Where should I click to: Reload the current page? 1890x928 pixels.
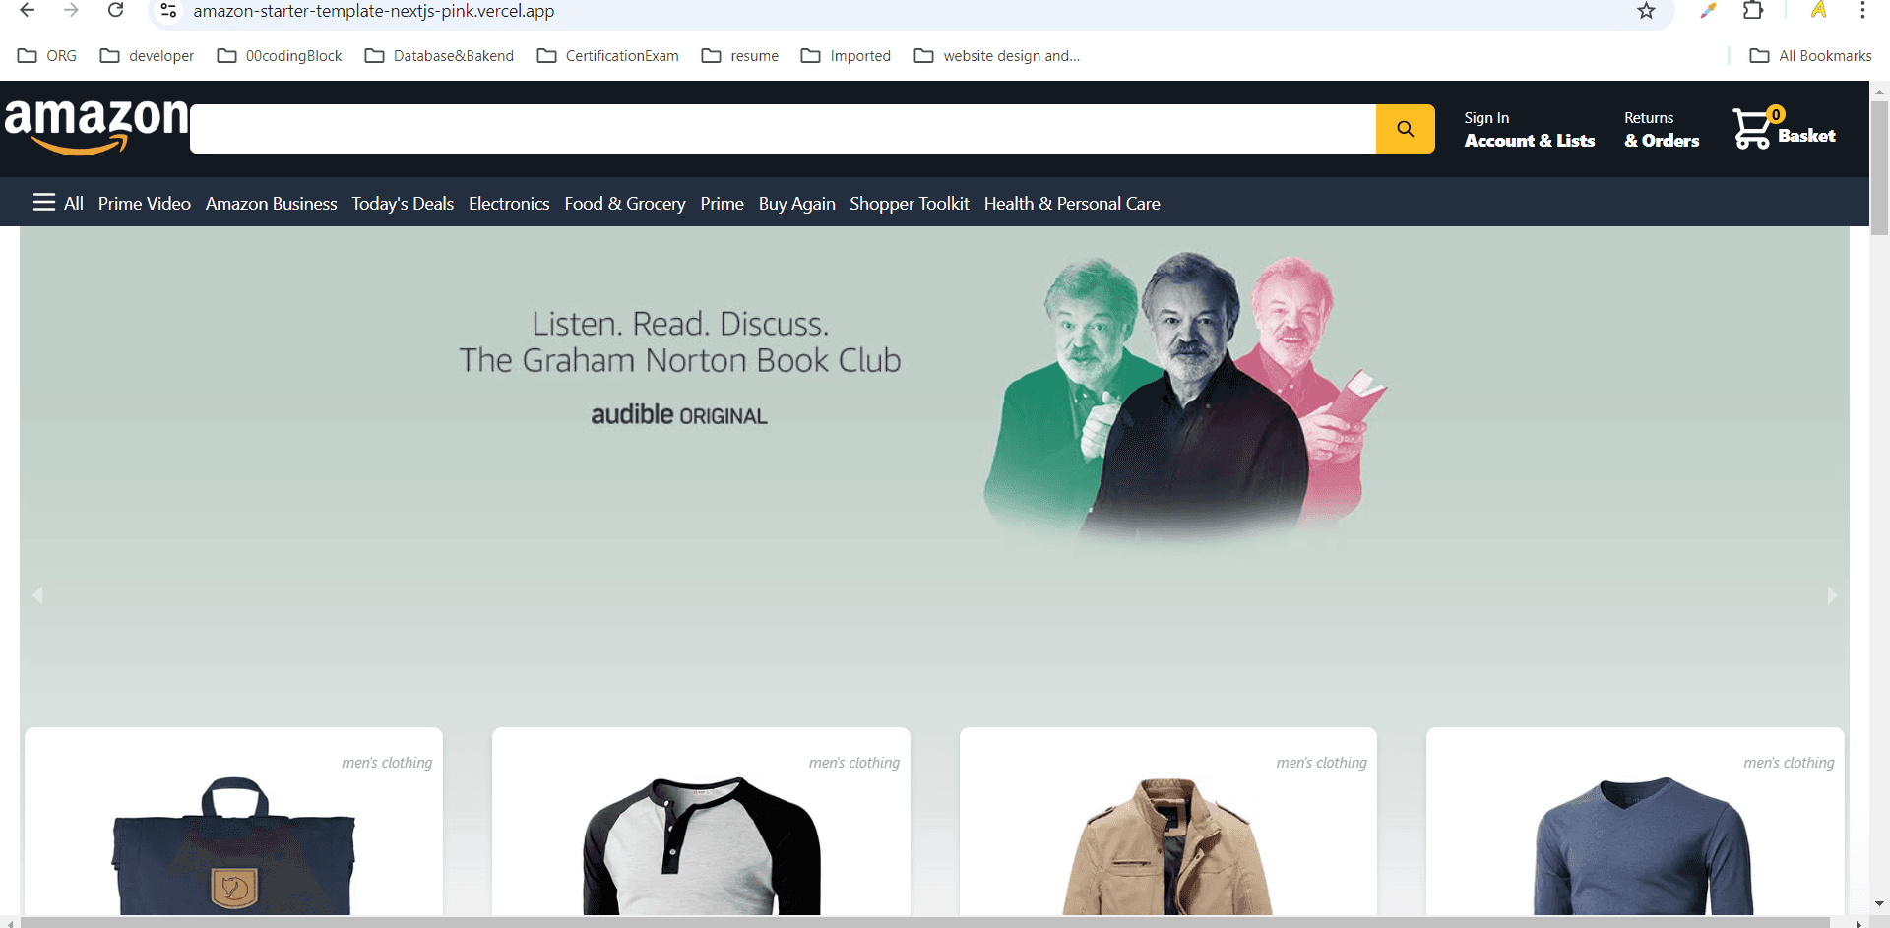tap(115, 11)
